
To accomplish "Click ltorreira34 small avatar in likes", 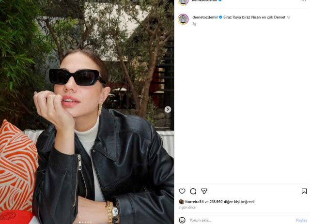I will pyautogui.click(x=181, y=202).
